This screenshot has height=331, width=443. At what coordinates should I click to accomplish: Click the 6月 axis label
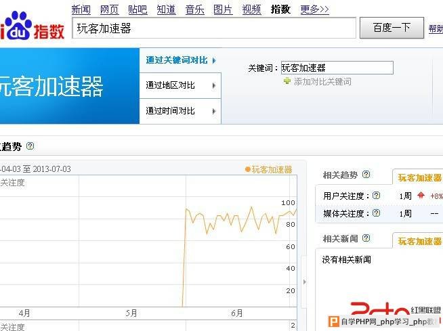click(x=237, y=313)
